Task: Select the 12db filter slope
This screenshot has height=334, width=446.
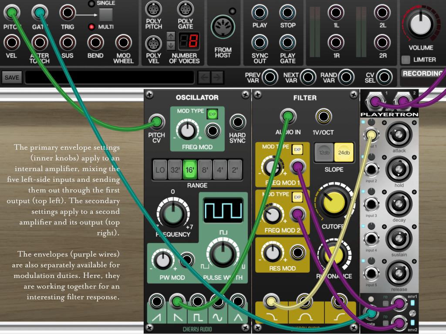Action: tap(324, 152)
